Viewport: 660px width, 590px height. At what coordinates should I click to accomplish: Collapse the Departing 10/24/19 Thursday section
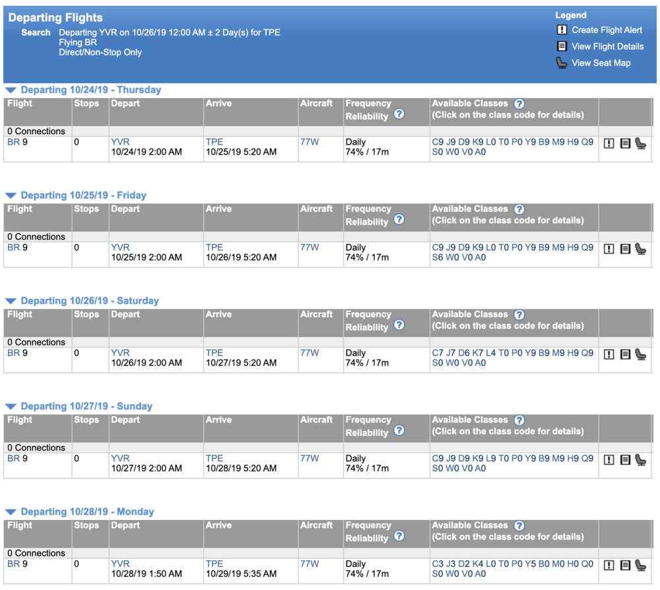[11, 91]
